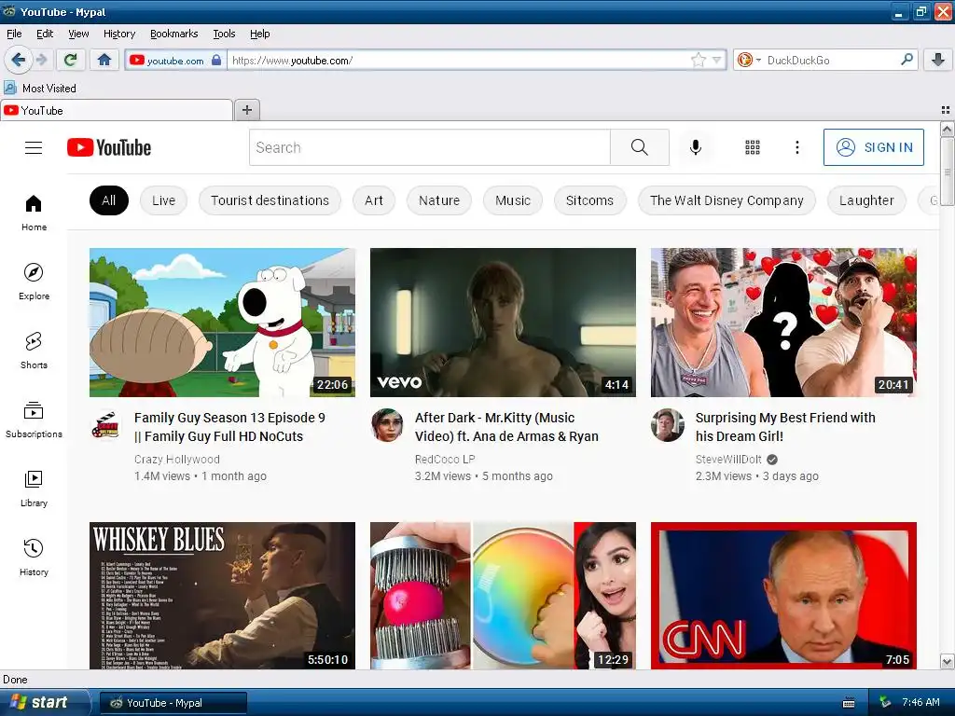
Task: Select the Sitcoms filter chip
Action: point(589,200)
